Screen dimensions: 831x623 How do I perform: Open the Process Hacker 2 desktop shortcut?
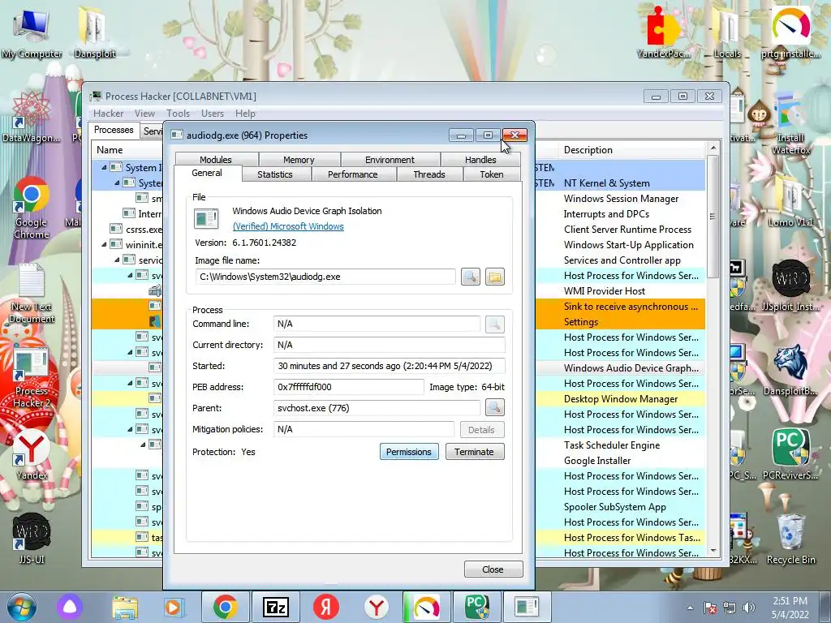pos(32,378)
